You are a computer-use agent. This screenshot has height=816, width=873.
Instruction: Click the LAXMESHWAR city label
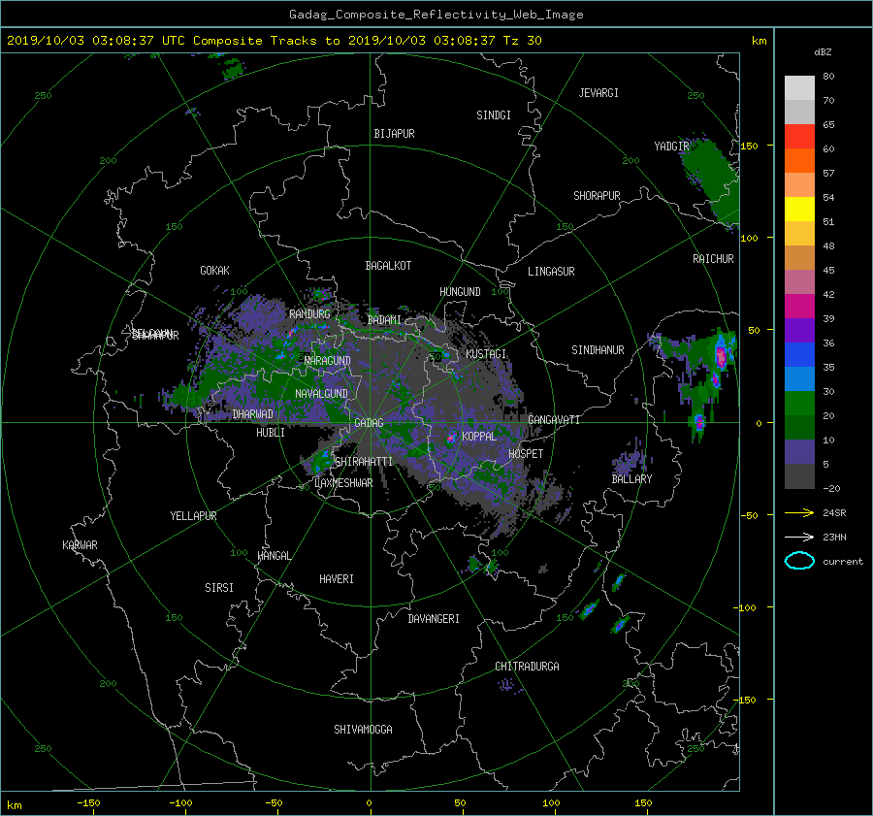click(343, 483)
